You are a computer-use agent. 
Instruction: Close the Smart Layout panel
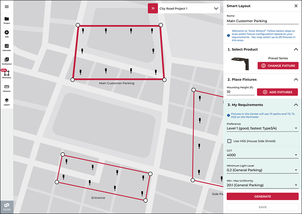(x=296, y=6)
